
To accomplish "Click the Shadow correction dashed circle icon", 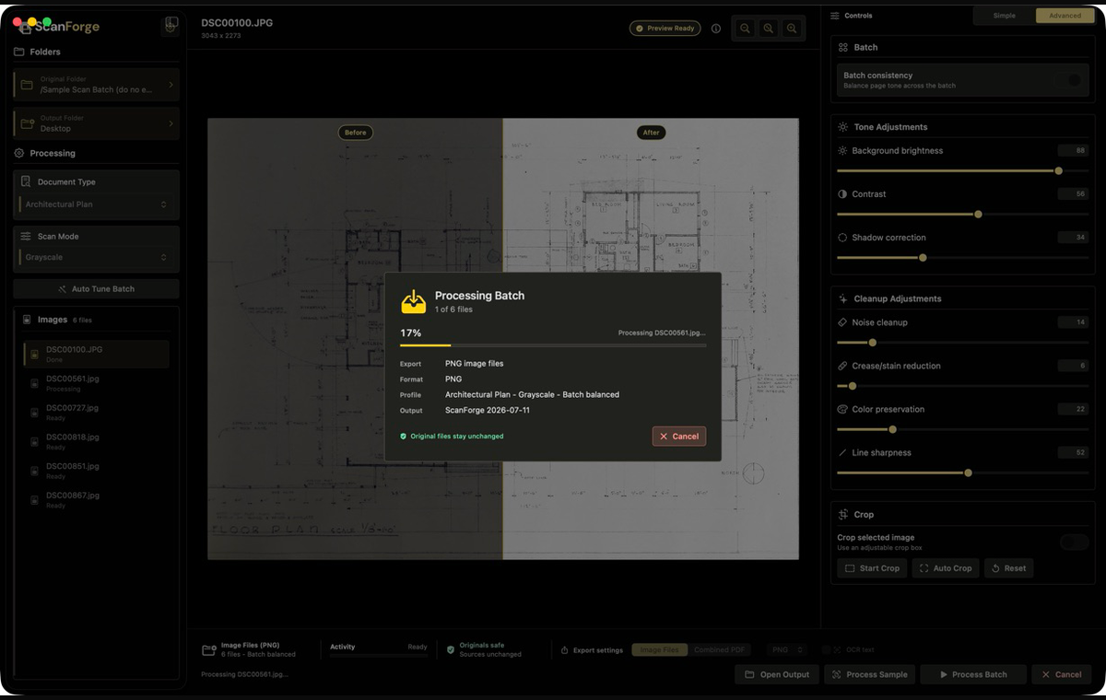I will pos(842,238).
